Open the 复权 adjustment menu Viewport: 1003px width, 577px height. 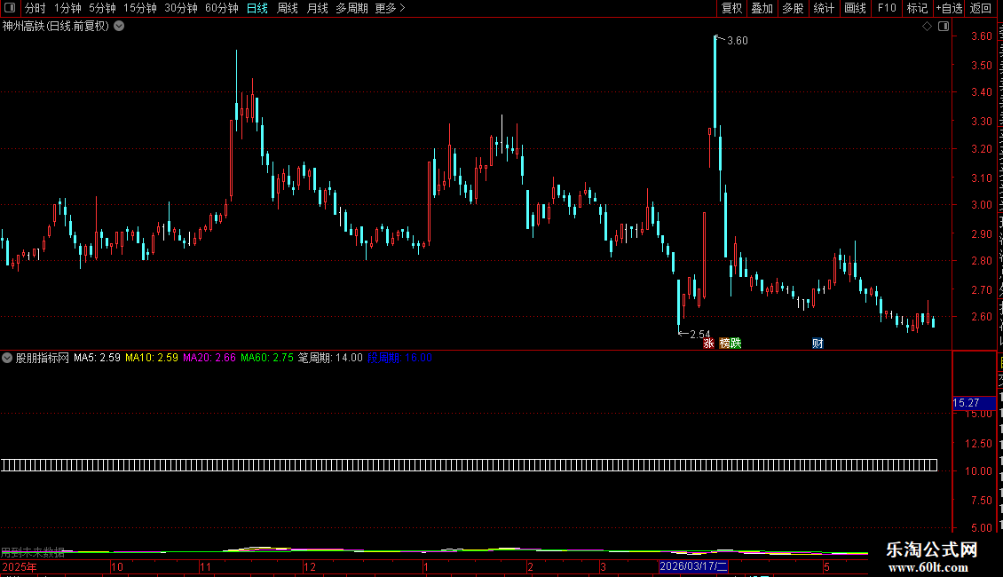731,8
